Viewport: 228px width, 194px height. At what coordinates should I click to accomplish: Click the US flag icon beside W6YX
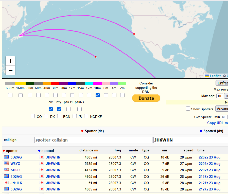pyautogui.click(x=6, y=163)
